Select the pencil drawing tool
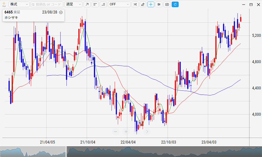 tap(143, 5)
